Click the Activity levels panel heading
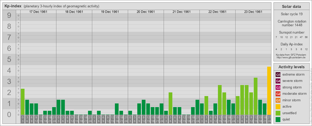 pyautogui.click(x=291, y=67)
